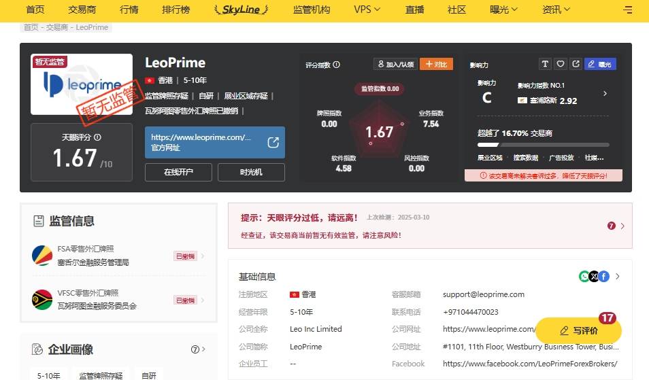Click the Hong Kong flag under LeoPrime title
Screen dimensions: 649x380
150,80
